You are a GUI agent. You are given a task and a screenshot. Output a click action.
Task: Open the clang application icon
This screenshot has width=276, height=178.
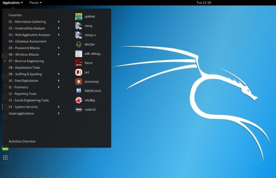79,26
